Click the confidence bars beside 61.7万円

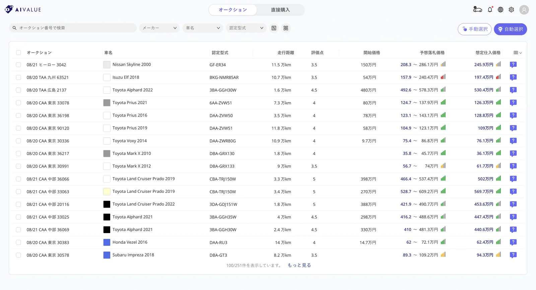498,165
